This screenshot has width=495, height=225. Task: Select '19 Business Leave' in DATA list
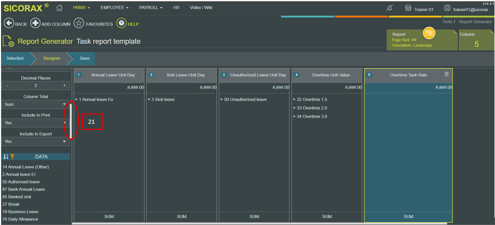click(20, 212)
